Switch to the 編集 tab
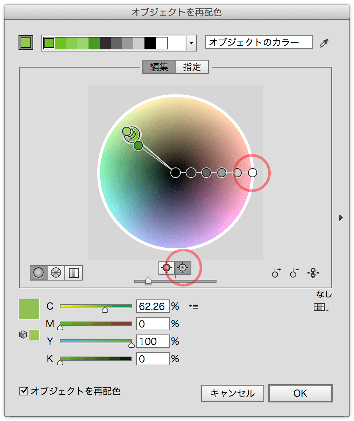Screen dimensions: 354x421 (159, 67)
